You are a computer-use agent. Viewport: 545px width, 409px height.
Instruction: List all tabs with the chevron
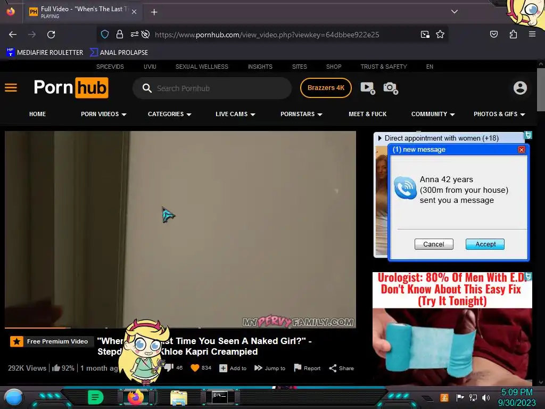454,12
